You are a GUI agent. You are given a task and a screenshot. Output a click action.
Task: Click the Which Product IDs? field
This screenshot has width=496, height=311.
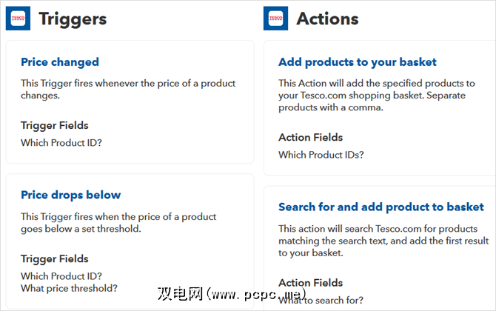[x=321, y=155]
